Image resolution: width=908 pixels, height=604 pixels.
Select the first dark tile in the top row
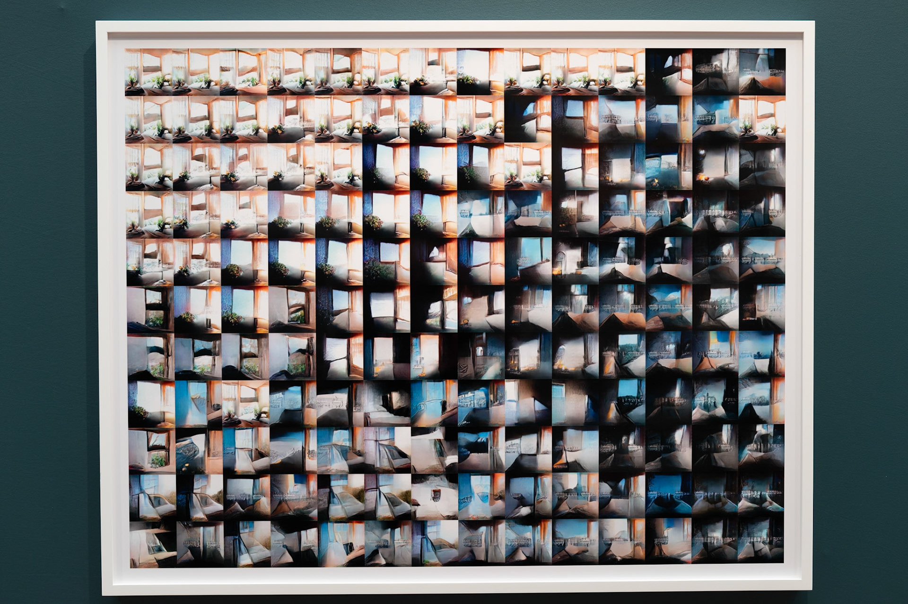pos(669,72)
